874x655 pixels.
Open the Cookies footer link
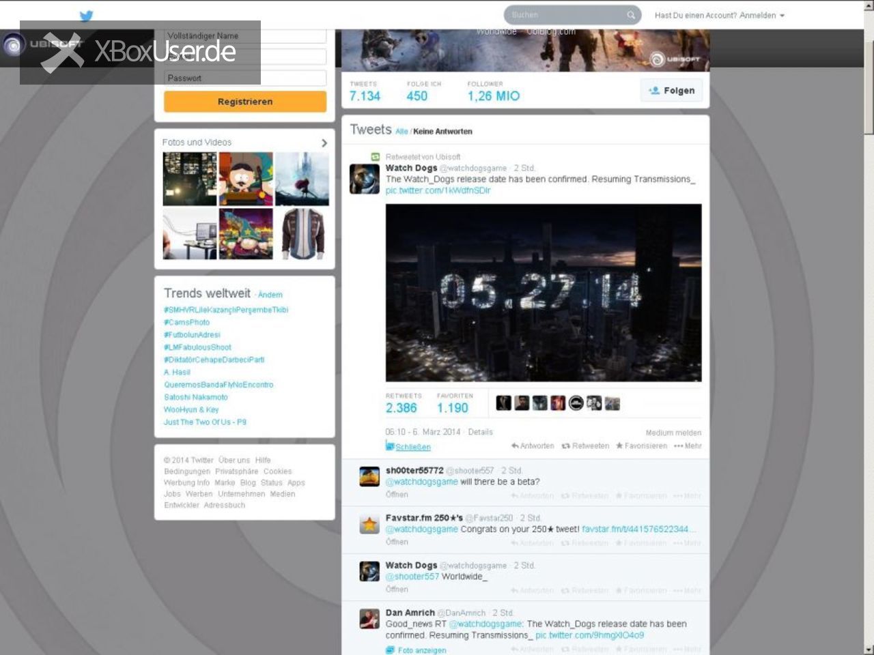click(277, 471)
